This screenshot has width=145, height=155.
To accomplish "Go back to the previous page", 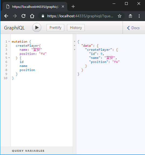I will coord(6,16).
